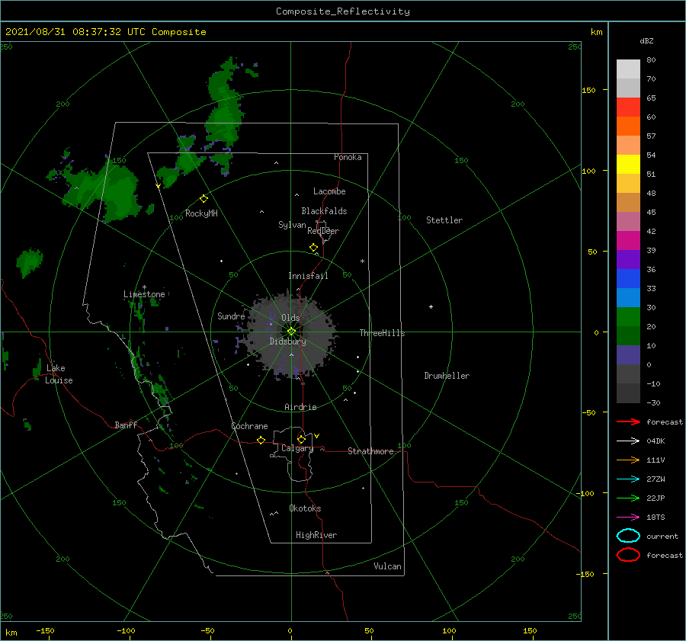This screenshot has height=641, width=686.
Task: Click the yellow diamond marker near Cochrane
Action: (261, 440)
